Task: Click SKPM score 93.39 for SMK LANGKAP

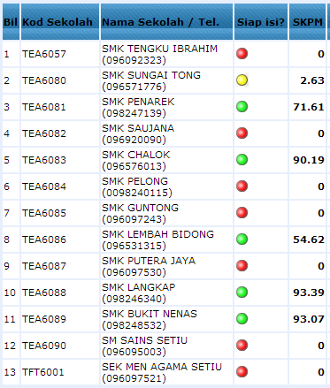Action: [309, 293]
